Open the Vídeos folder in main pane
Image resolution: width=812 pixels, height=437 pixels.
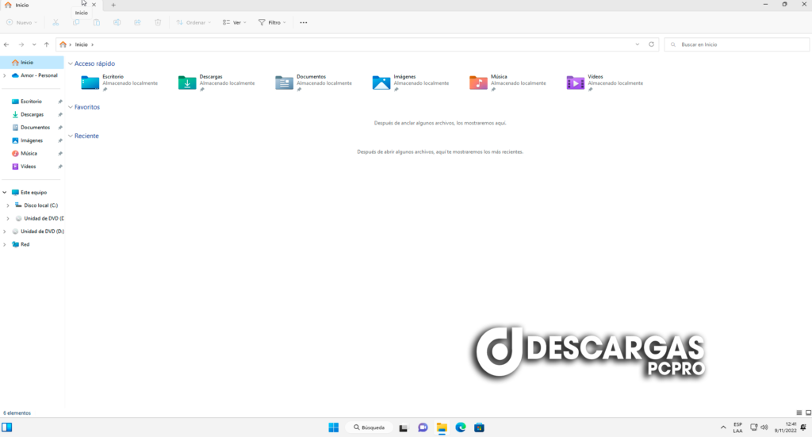pyautogui.click(x=576, y=82)
